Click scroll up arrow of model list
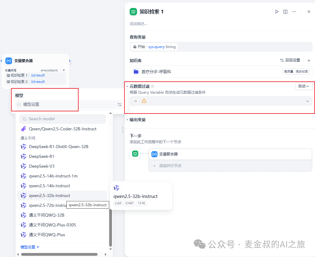315x257 pixels. click(x=110, y=113)
